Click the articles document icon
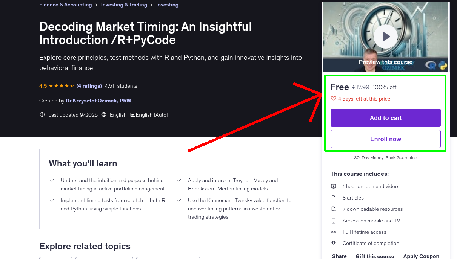This screenshot has height=259, width=457. coord(334,197)
